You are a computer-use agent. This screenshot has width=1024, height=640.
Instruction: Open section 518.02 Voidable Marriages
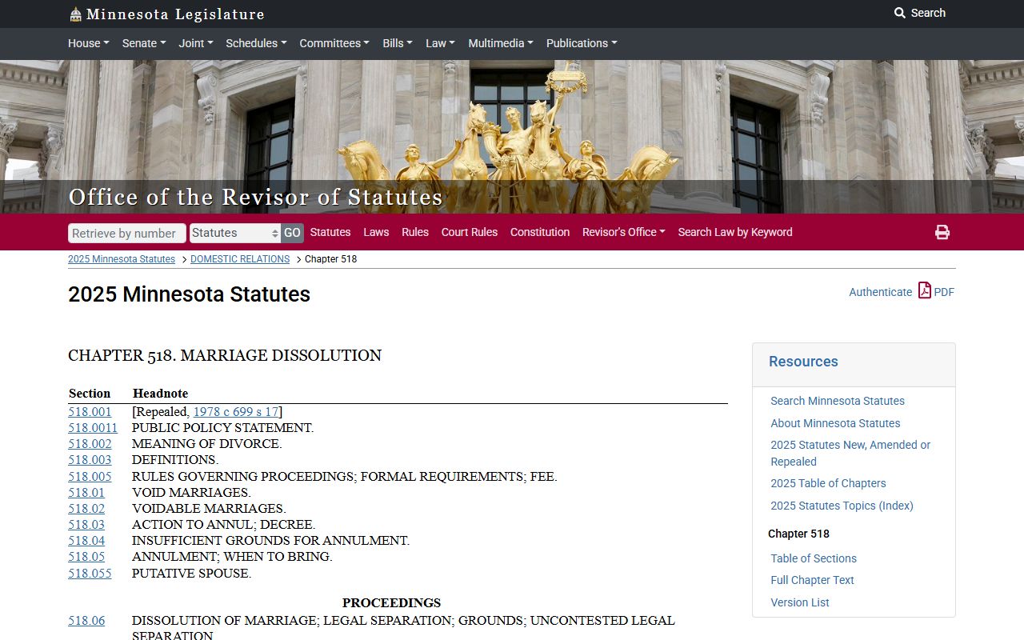tap(86, 509)
